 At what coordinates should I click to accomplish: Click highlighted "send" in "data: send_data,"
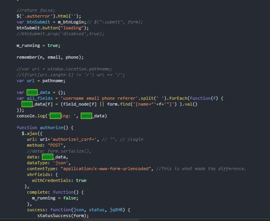pos(47,157)
